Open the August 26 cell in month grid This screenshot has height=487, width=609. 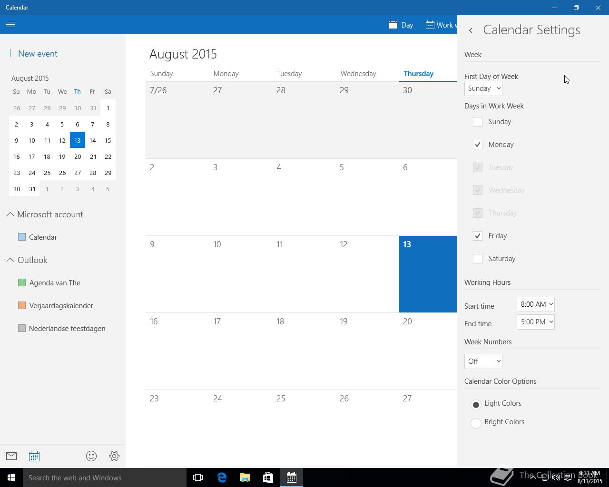[367, 428]
